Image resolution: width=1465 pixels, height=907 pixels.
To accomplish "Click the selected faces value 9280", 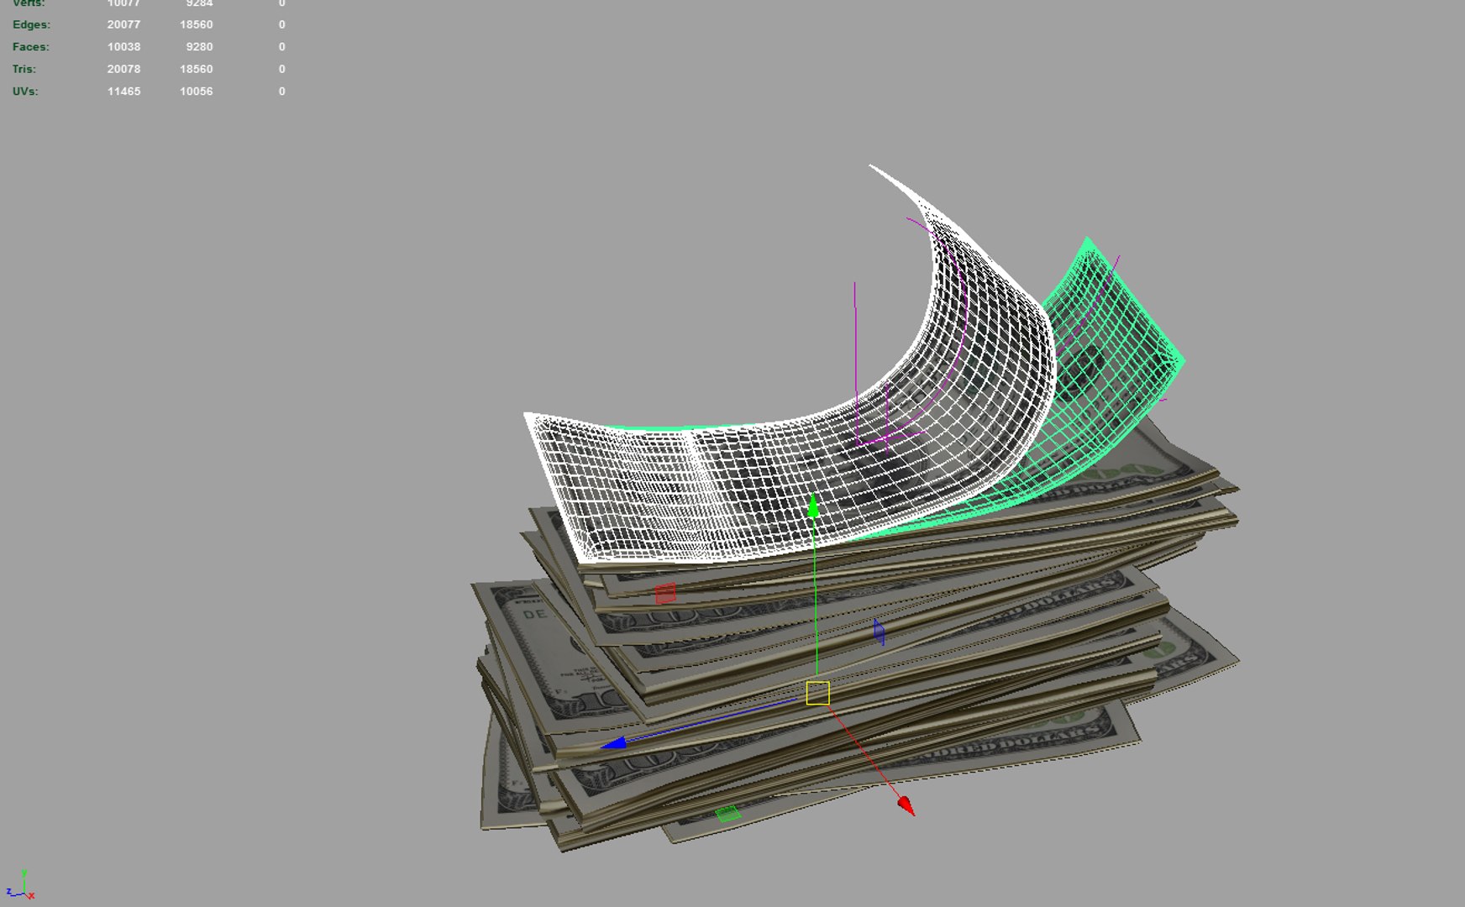I will [x=199, y=47].
